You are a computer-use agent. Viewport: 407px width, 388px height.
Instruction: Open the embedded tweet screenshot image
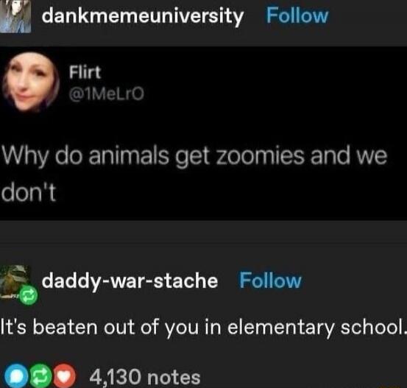(x=203, y=133)
